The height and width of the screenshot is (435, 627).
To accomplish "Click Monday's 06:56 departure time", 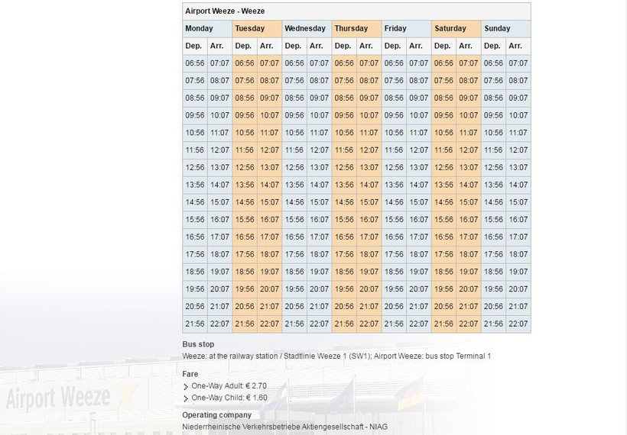I will coord(195,63).
